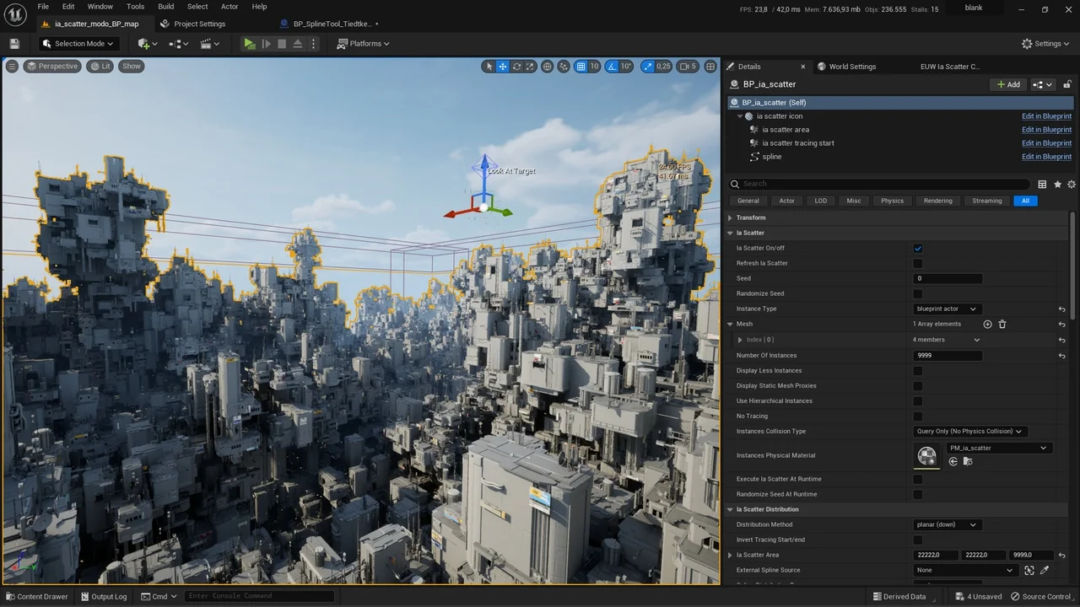Save the current level with the disk icon
This screenshot has width=1080, height=607.
click(x=14, y=44)
